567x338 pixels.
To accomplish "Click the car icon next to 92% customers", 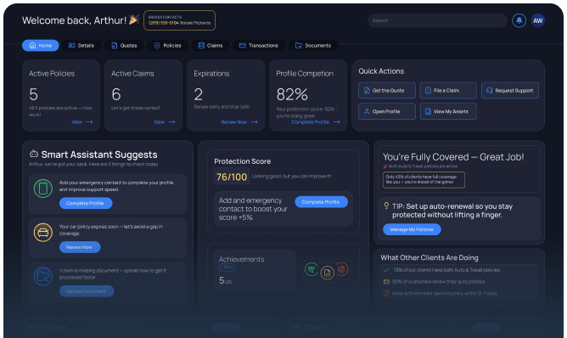I will (386, 282).
